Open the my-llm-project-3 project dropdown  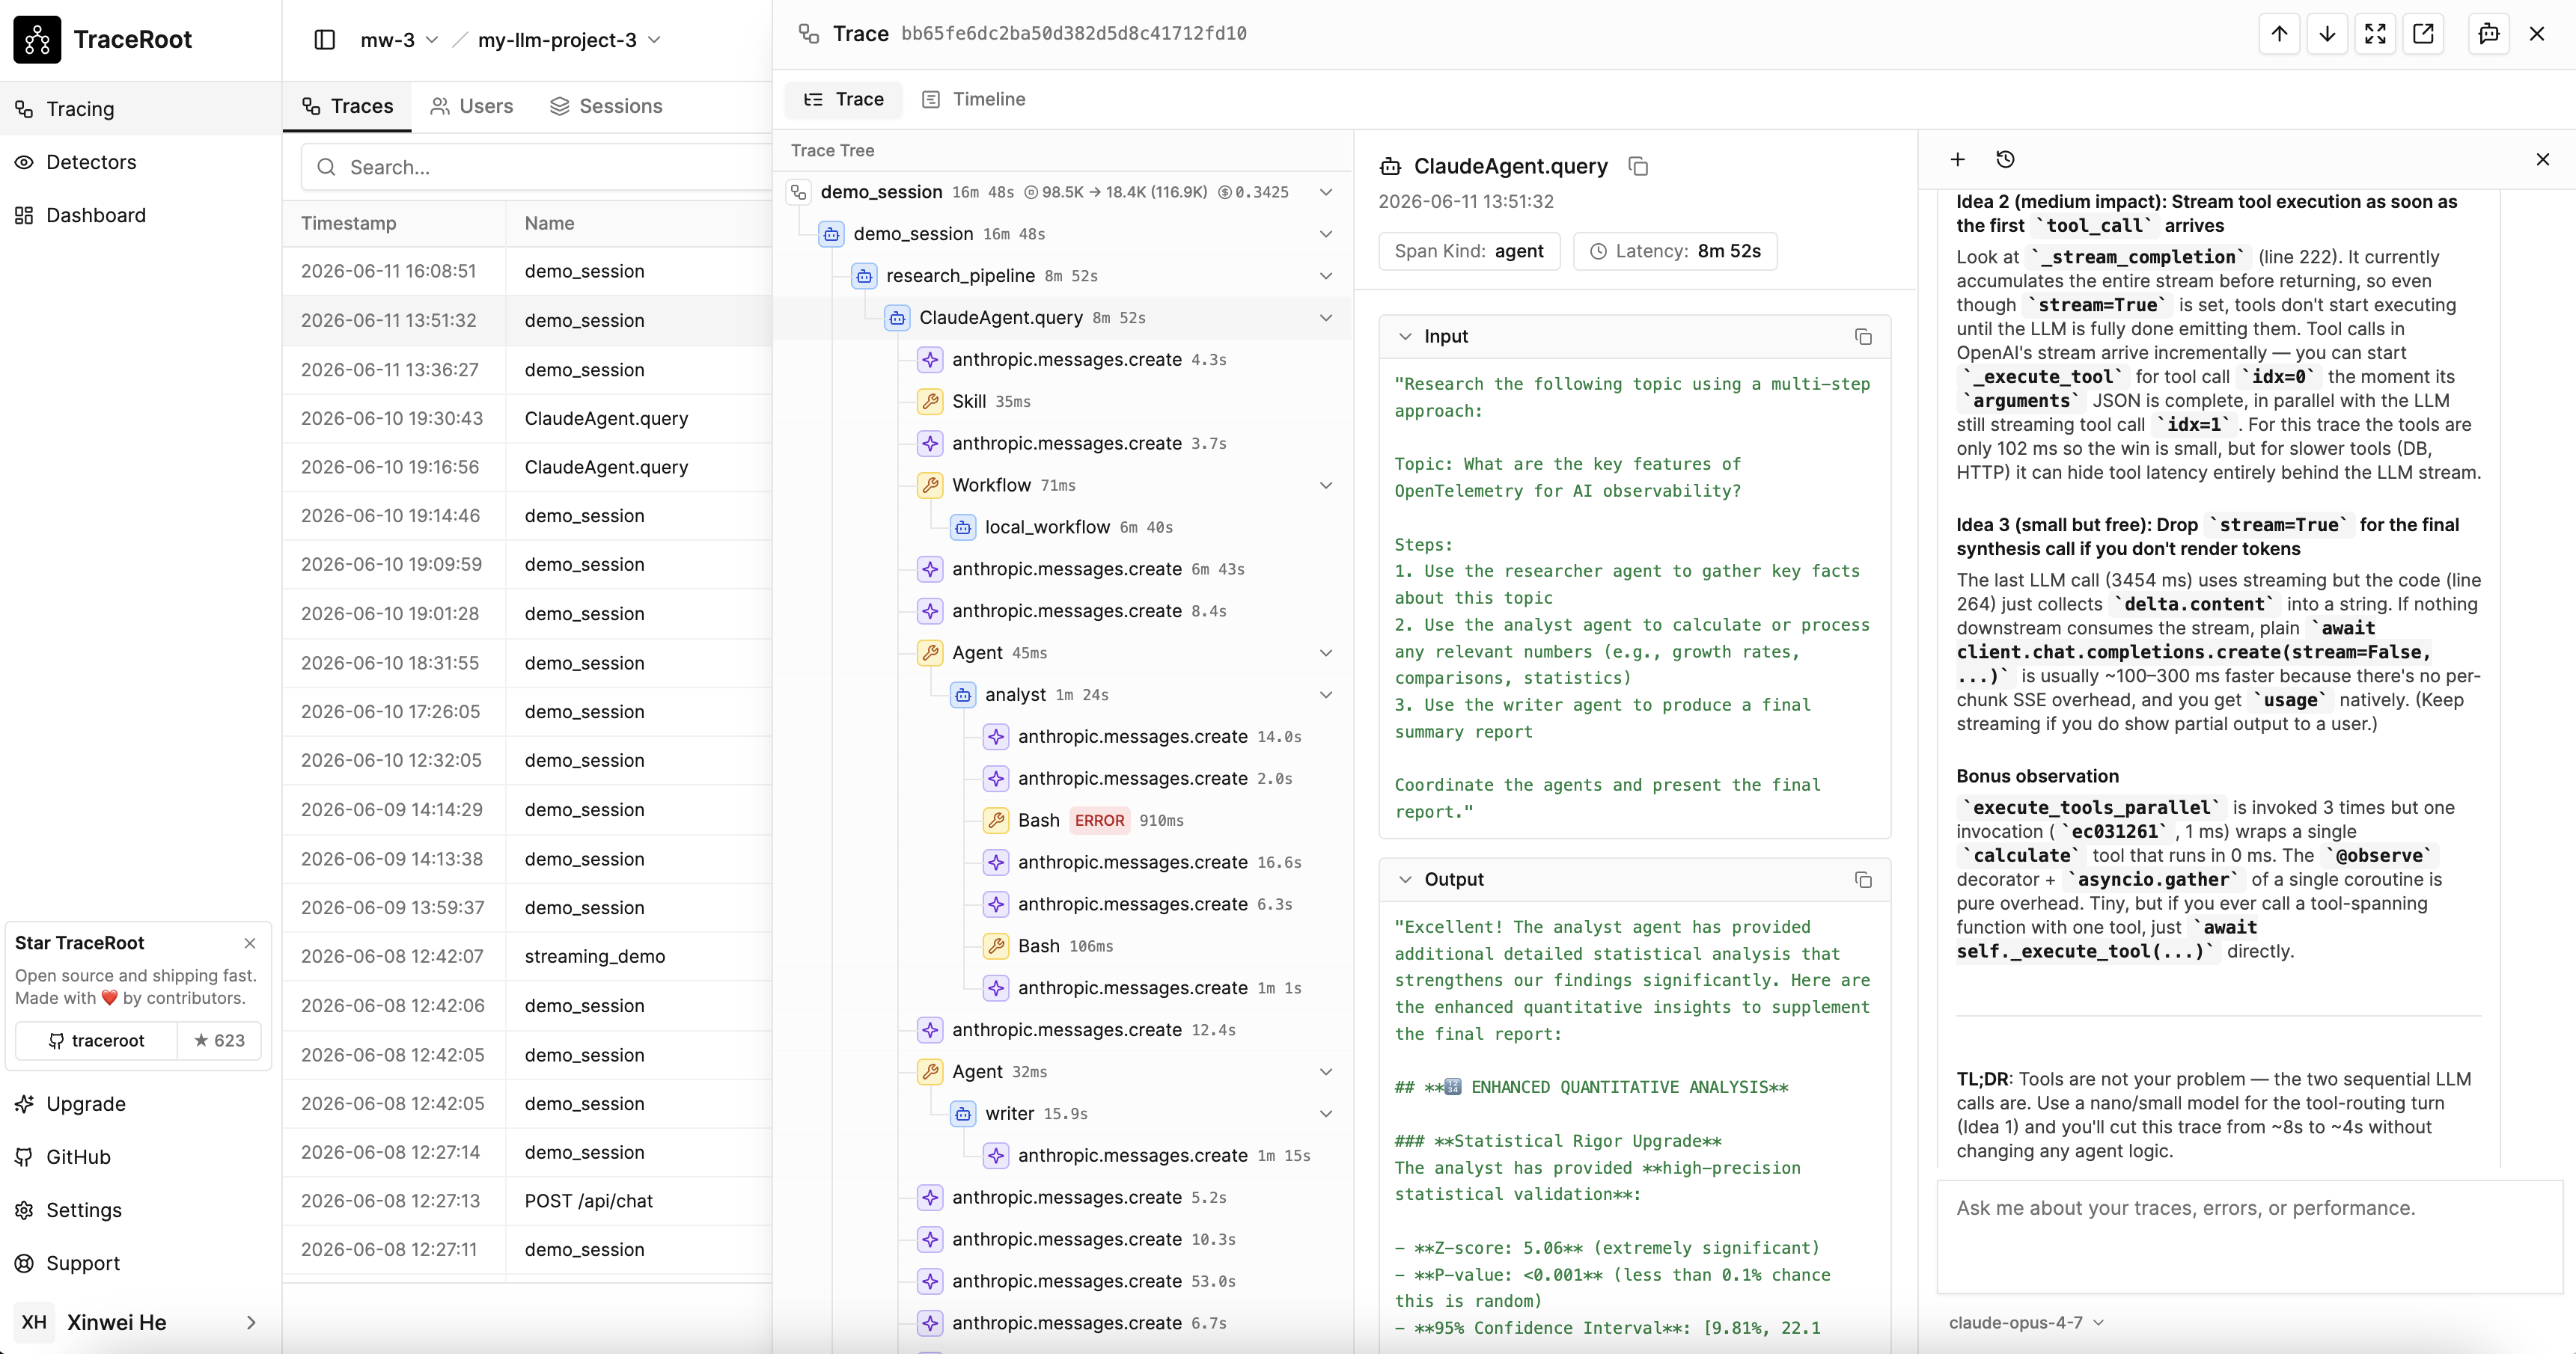point(569,40)
